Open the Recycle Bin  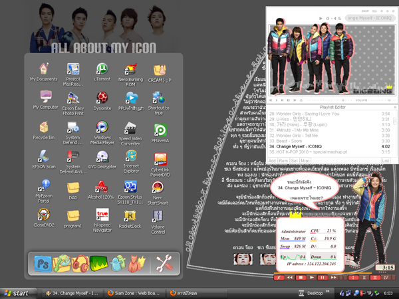pos(44,130)
